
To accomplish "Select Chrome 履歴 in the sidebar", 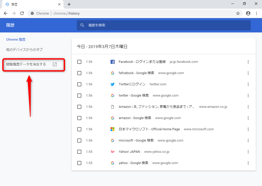I will pyautogui.click(x=16, y=40).
